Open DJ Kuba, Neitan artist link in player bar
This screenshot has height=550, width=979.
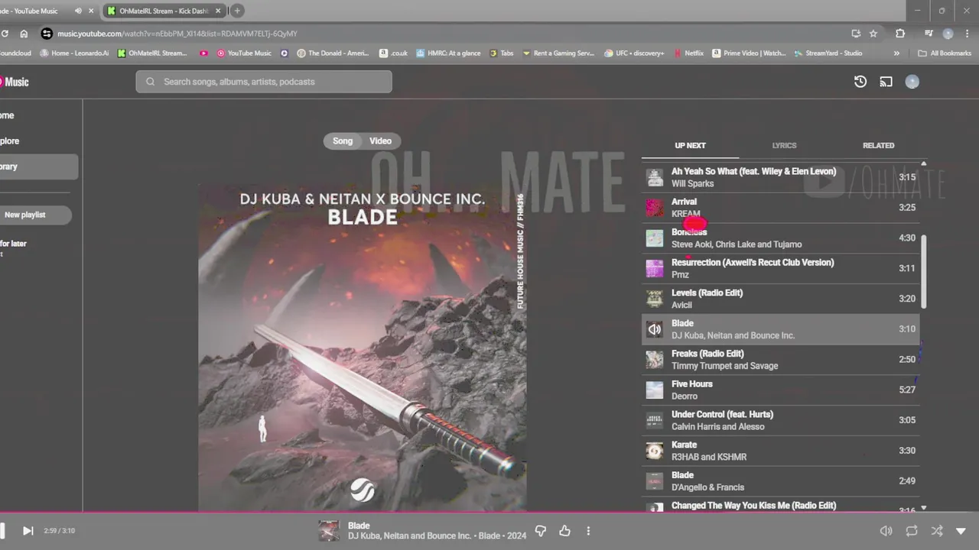coord(409,536)
